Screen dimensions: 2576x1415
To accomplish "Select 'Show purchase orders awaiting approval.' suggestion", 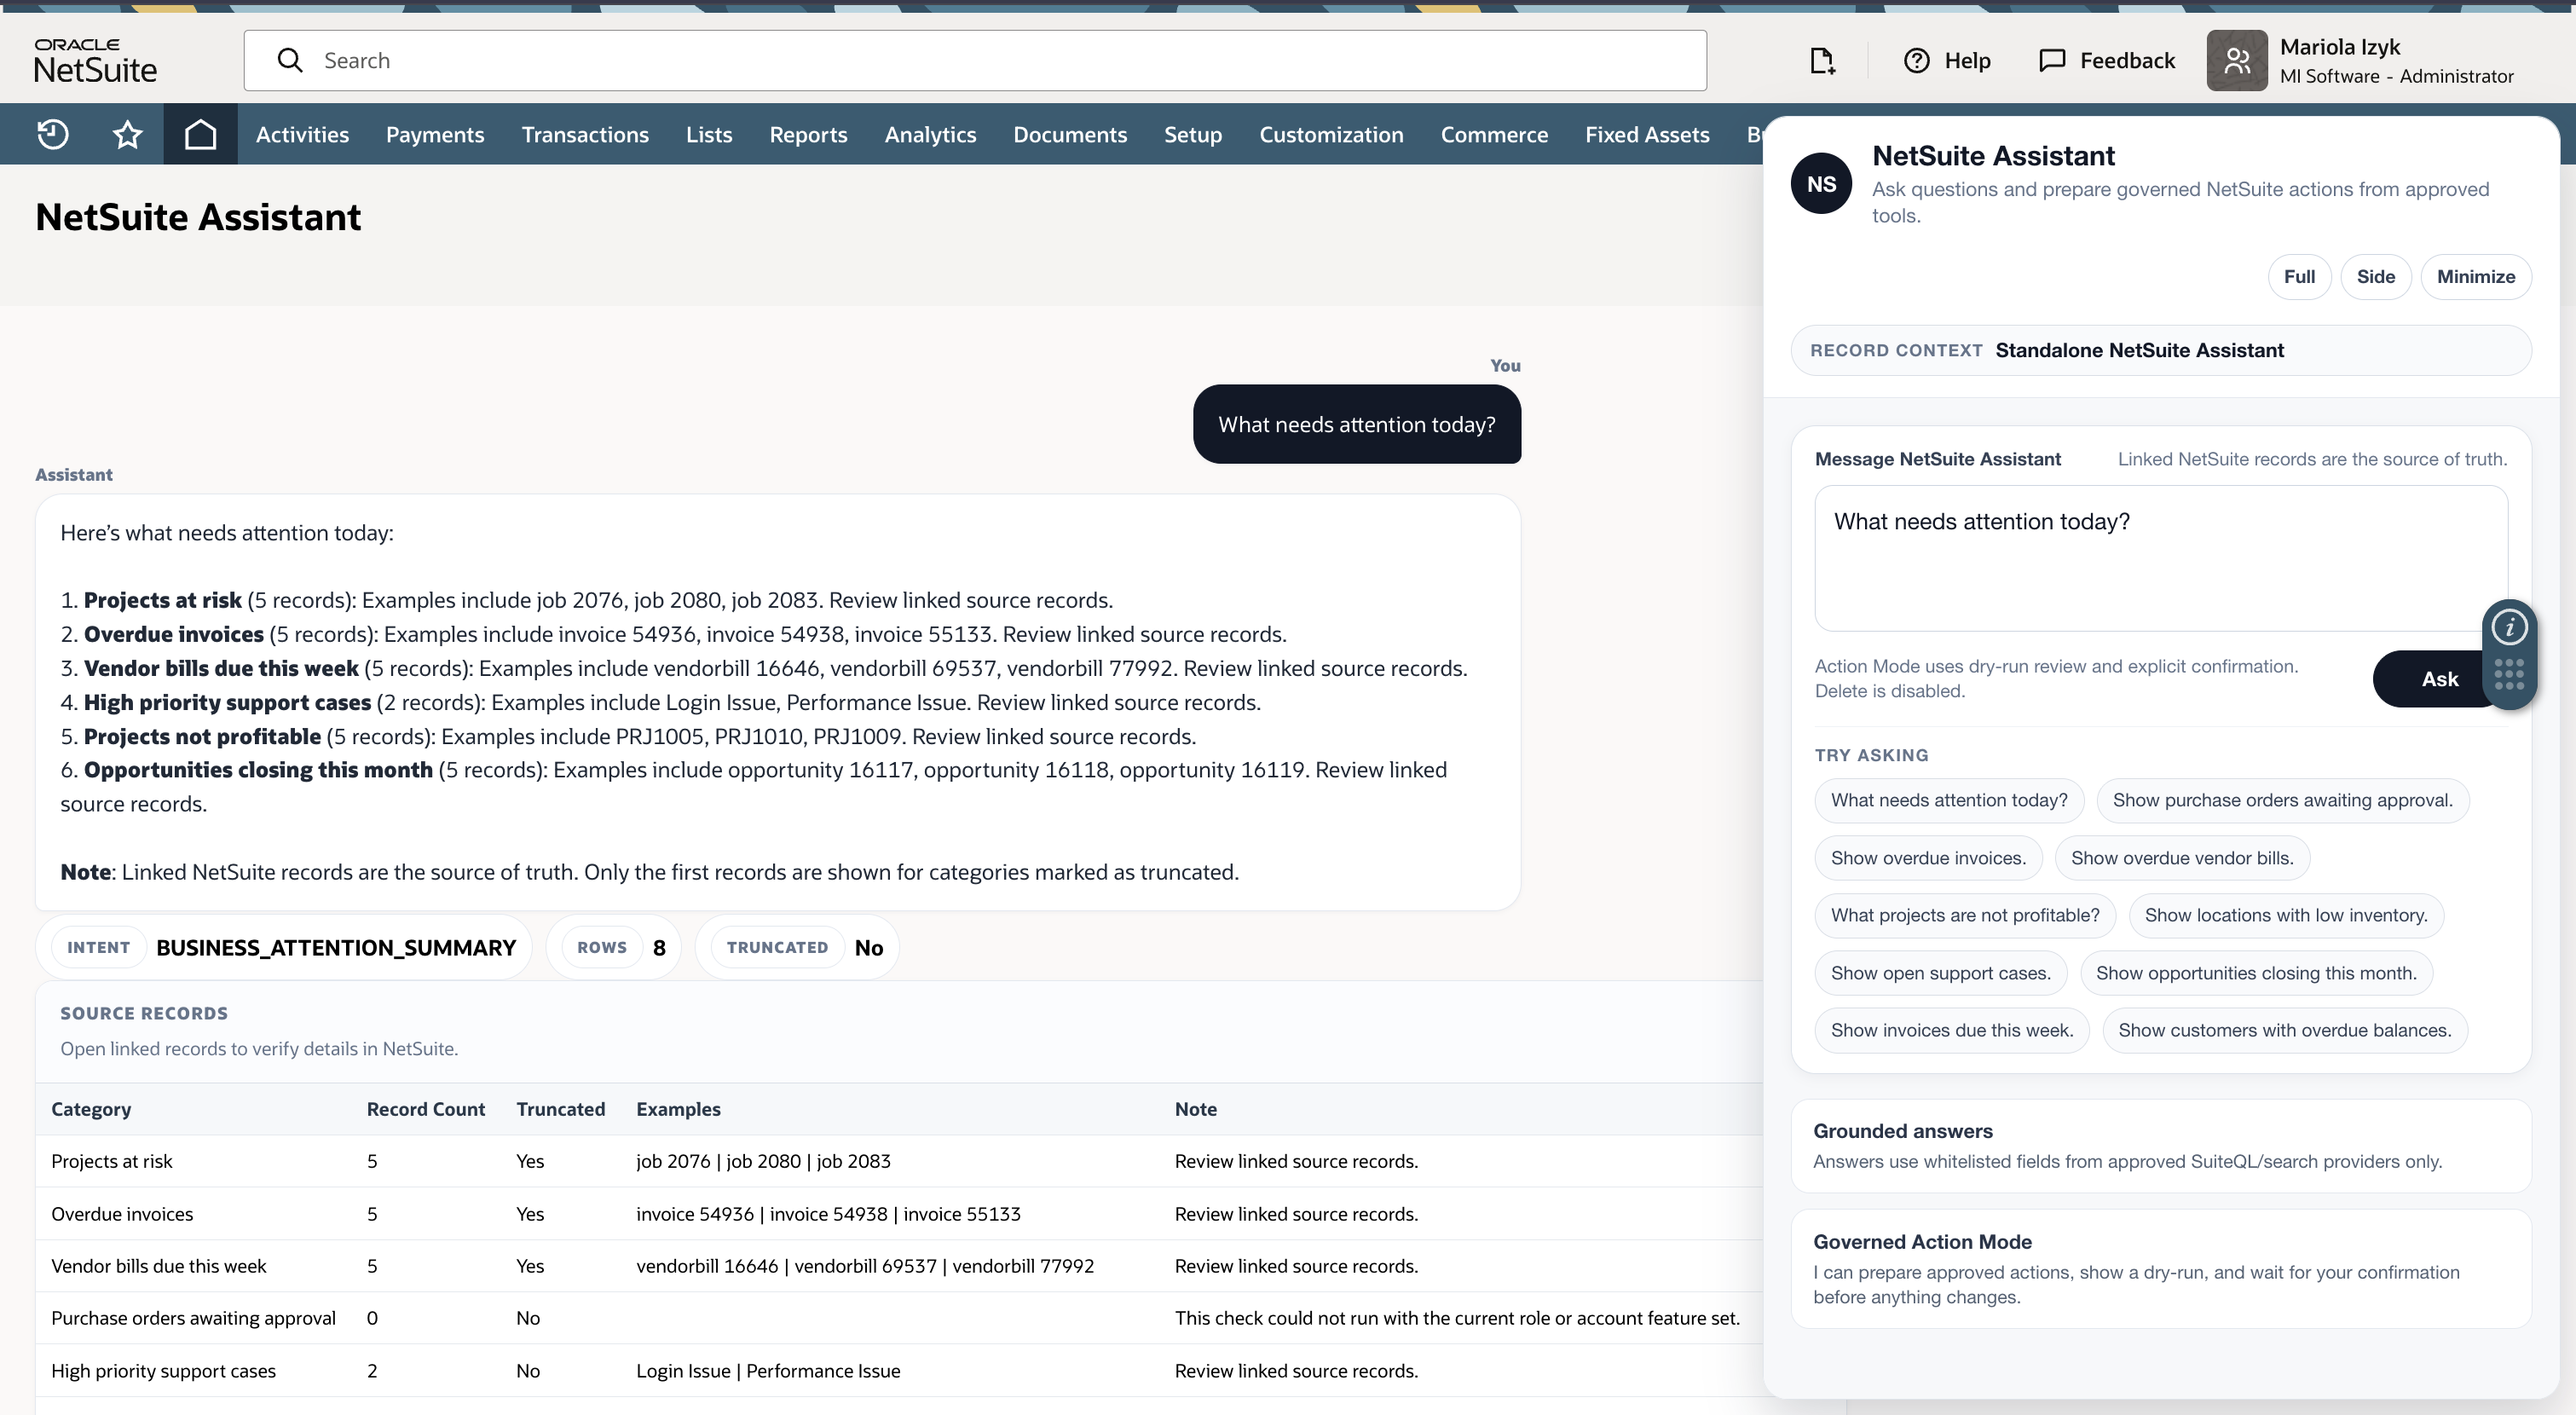I will pos(2282,800).
